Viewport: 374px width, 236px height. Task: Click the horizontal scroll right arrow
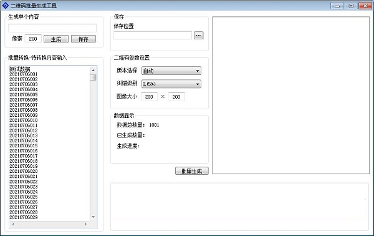85,224
